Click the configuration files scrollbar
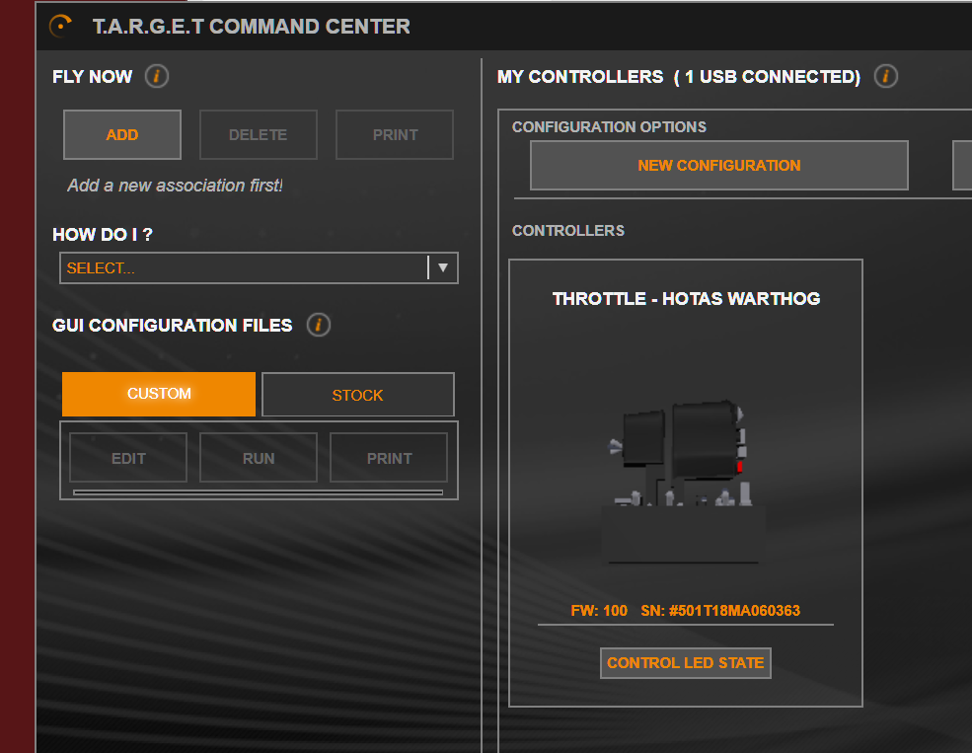This screenshot has height=753, width=972. (x=258, y=492)
